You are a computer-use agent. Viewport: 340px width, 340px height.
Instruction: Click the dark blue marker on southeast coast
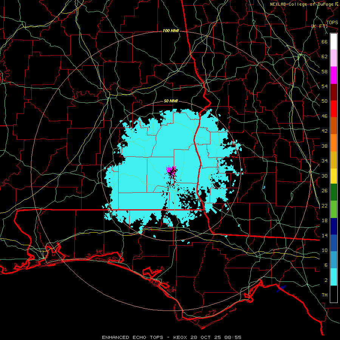[x=281, y=288]
